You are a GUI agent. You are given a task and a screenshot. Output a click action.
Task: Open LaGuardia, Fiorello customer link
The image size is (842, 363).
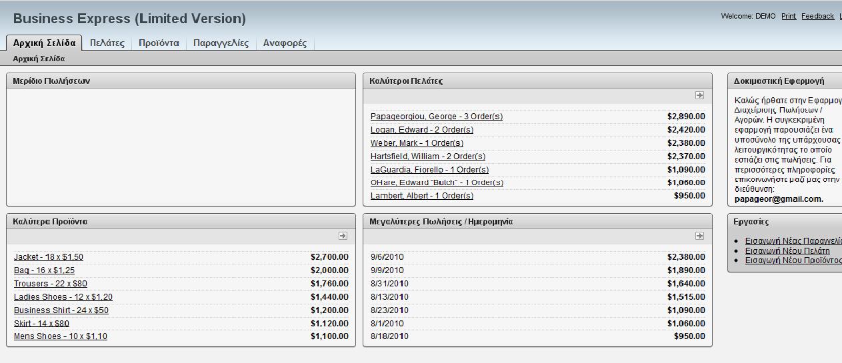coord(429,170)
